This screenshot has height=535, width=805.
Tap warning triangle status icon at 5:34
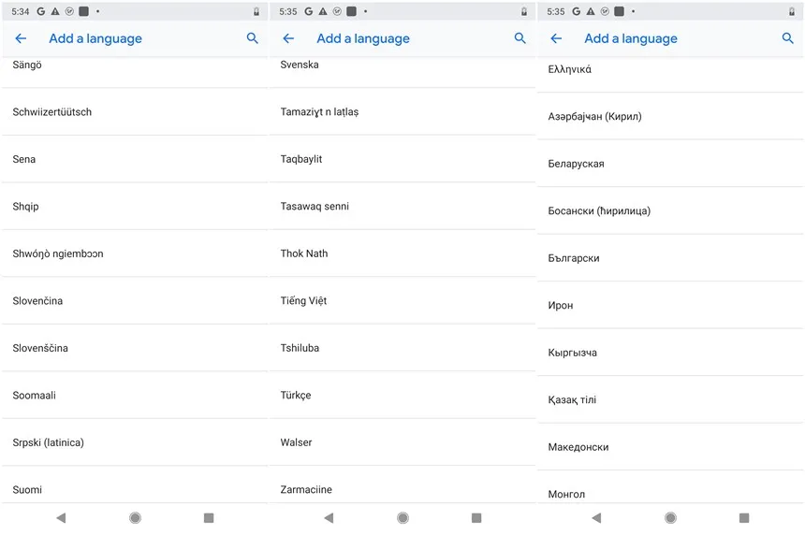[x=55, y=11]
